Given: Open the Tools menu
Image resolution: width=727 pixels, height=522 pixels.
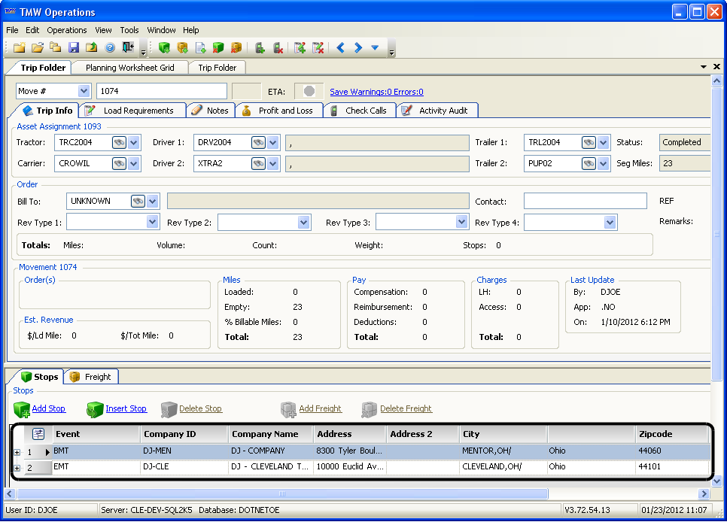Looking at the screenshot, I should tap(129, 30).
